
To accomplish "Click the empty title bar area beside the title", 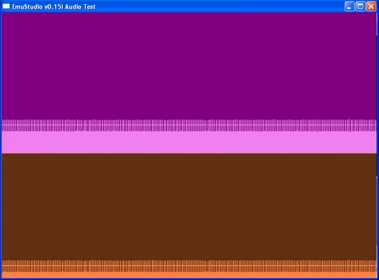I will 220,6.
